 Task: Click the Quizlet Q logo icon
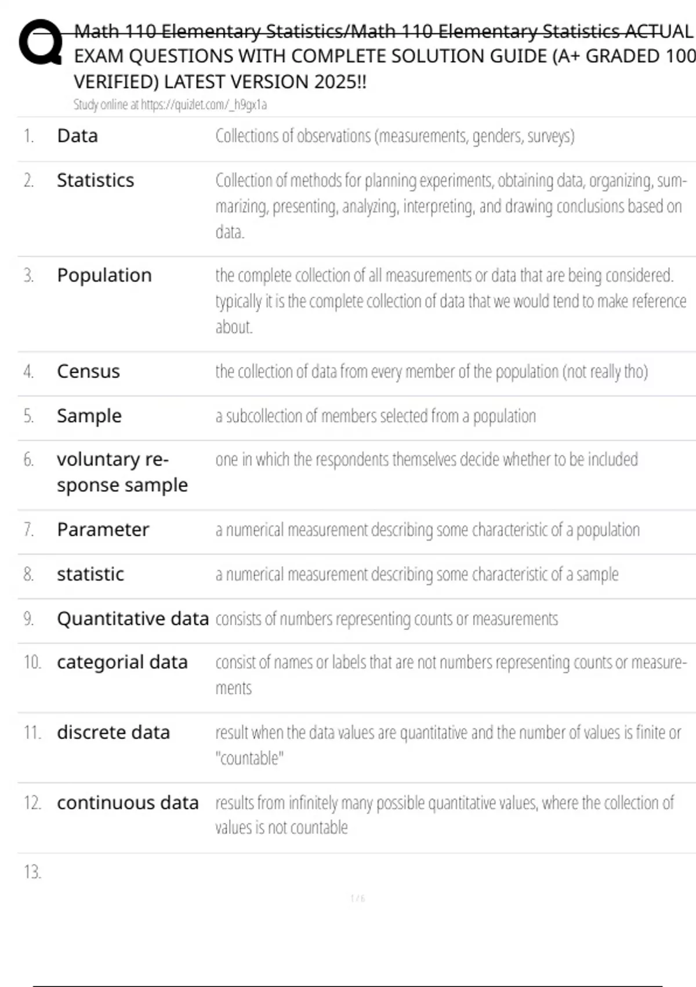pyautogui.click(x=41, y=42)
